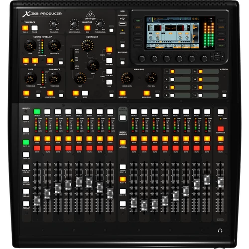249x249 pixels.
Task: Select the High EQ band button
Action: [109, 50]
